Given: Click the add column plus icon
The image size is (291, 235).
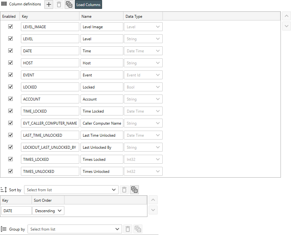Looking at the screenshot, I should [x=49, y=4].
